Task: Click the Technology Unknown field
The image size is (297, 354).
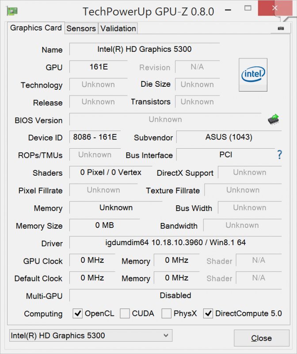Action: (98, 85)
